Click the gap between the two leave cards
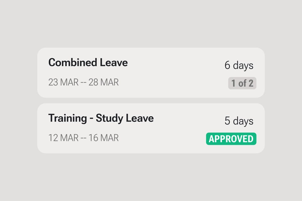This screenshot has width=302, height=201. pos(151,100)
